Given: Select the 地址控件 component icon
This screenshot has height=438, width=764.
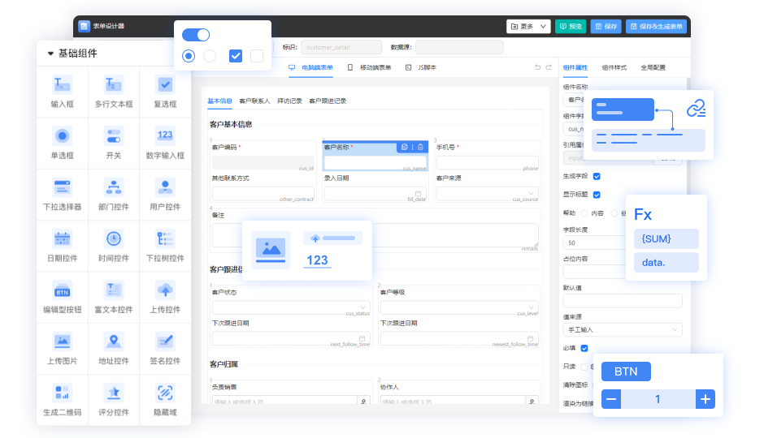Looking at the screenshot, I should click(x=114, y=341).
